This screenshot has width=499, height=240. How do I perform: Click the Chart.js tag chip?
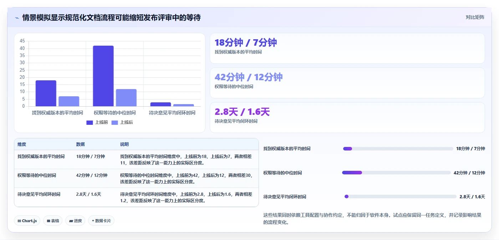27,221
